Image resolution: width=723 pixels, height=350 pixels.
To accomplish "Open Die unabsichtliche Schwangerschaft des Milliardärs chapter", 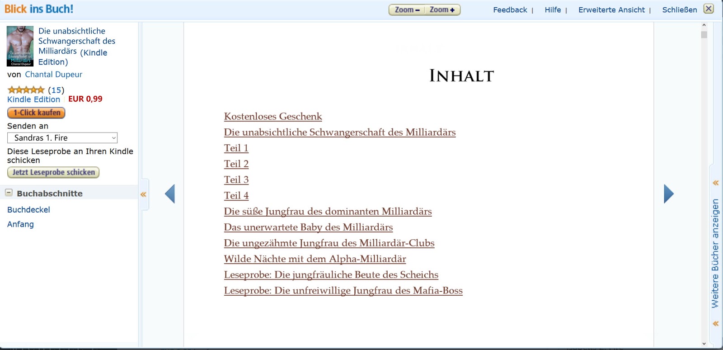I will pyautogui.click(x=340, y=132).
